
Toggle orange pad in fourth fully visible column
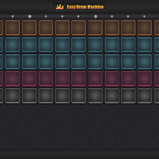(x=62, y=28)
